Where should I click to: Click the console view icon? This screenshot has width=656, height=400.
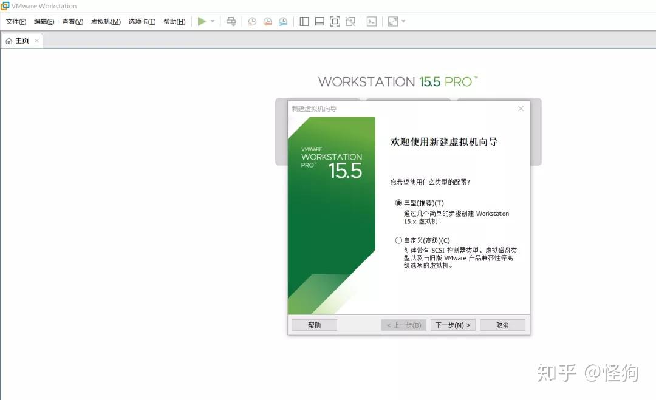pyautogui.click(x=372, y=22)
